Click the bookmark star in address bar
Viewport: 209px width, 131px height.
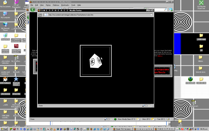pyautogui.click(x=151, y=15)
